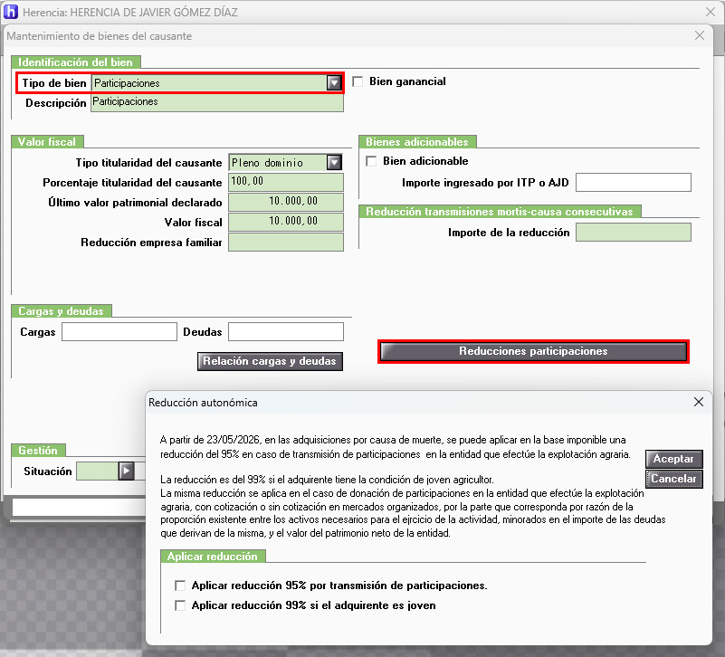Click the Importe ingresado por ITP o AJD field
The image size is (725, 657).
coord(633,182)
